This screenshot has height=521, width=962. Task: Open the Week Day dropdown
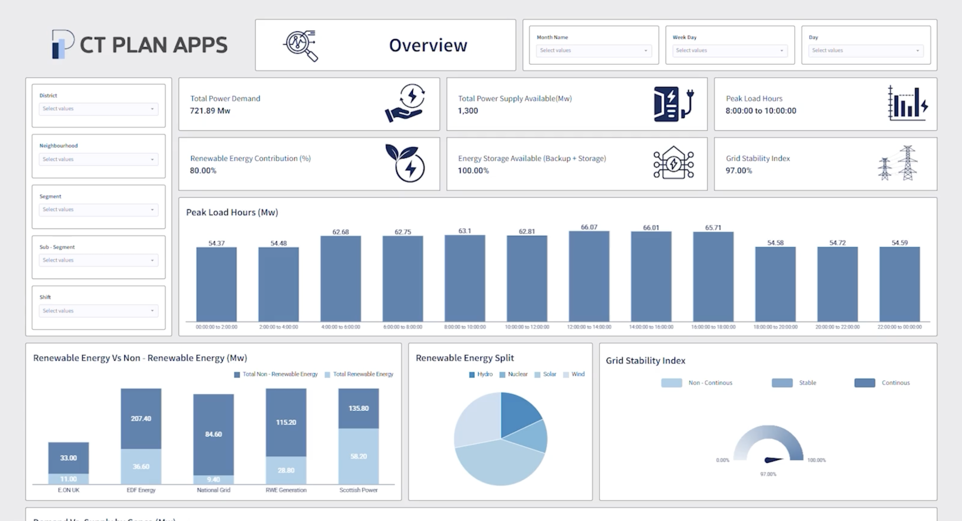pos(729,50)
